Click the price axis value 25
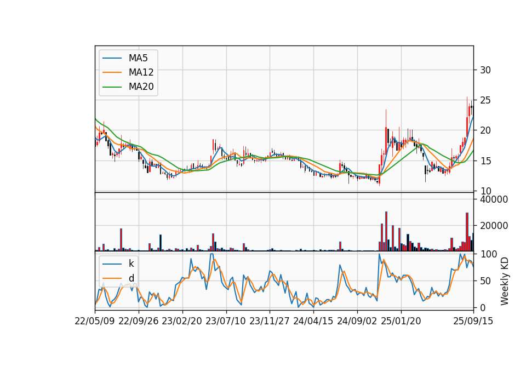Viewport: 526px width, 378px height. coord(485,100)
